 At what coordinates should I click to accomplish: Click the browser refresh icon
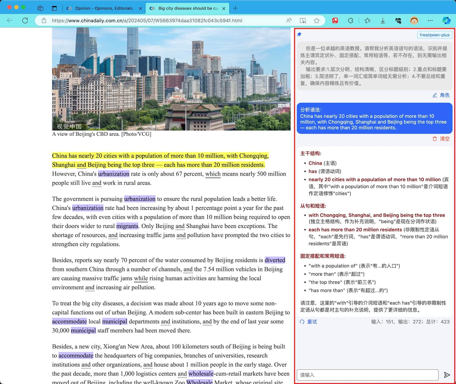25,21
